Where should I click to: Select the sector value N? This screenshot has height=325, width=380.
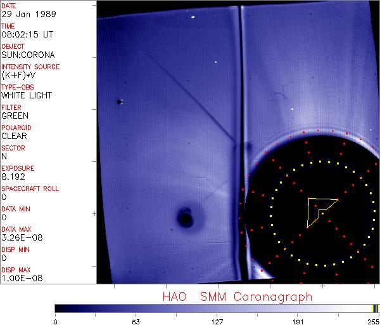(x=4, y=156)
